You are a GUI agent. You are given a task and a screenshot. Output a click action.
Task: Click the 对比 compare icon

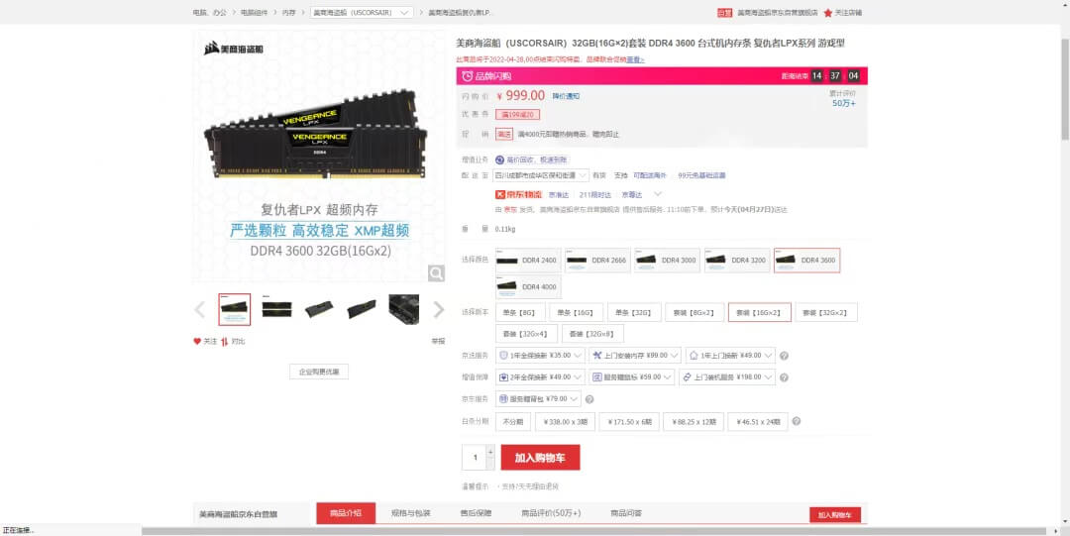tap(225, 341)
